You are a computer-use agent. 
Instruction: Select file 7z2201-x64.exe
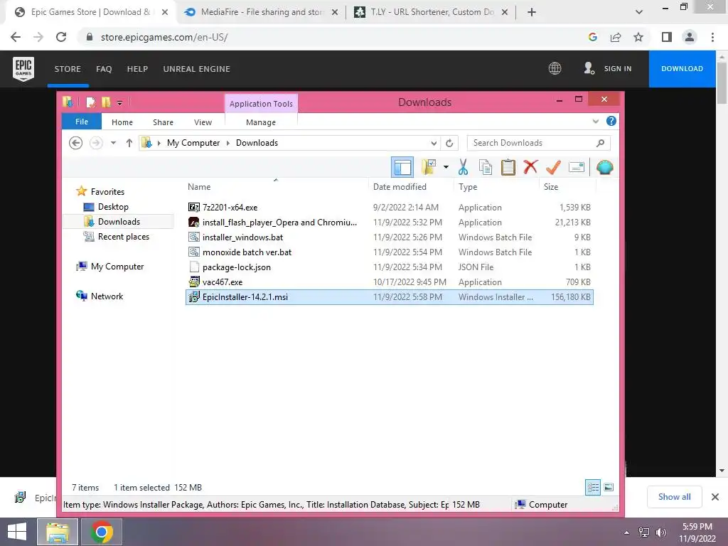tap(389, 207)
